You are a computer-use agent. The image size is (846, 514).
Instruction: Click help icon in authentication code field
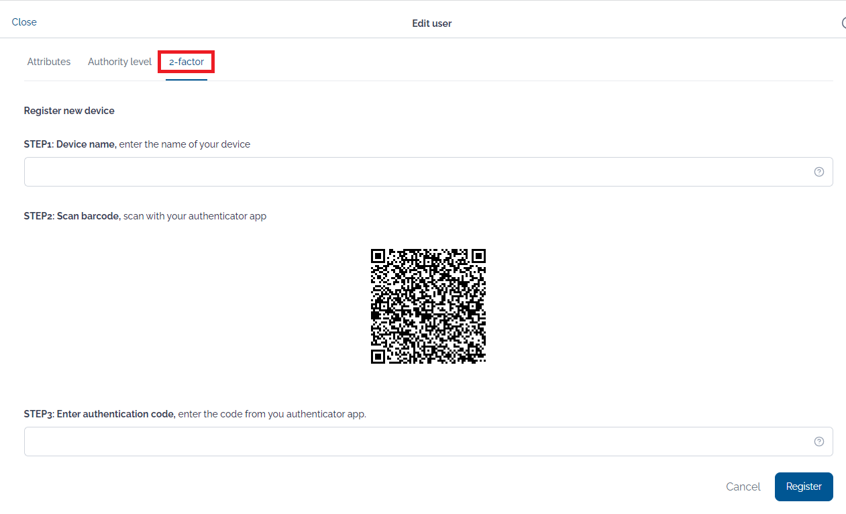tap(818, 442)
